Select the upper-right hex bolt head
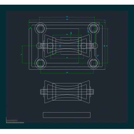This screenshot has width=134, height=134. pyautogui.click(x=93, y=28)
